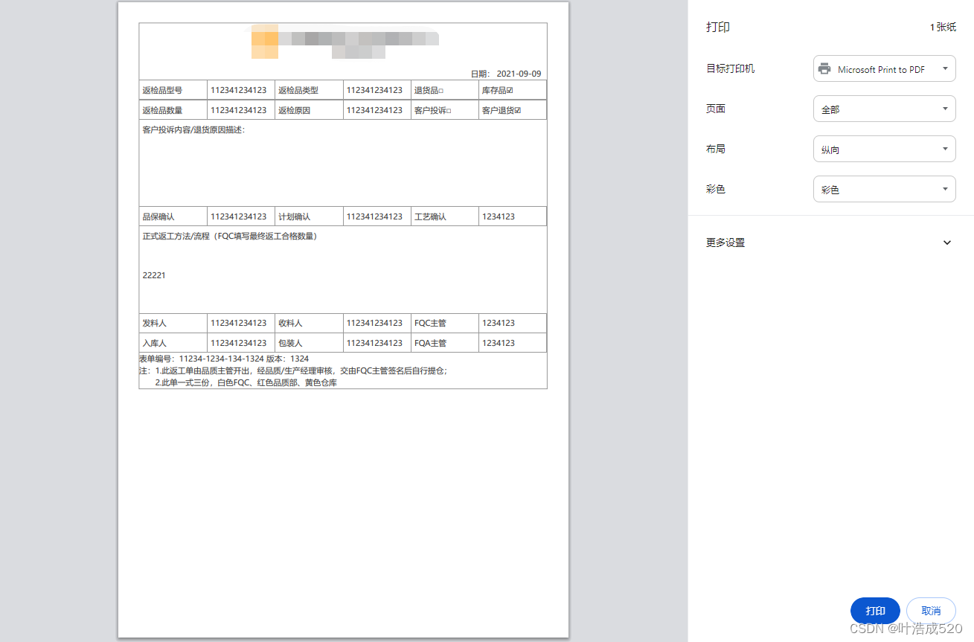
Task: Click the printer icon beside Microsoft Print to PDF
Action: pyautogui.click(x=824, y=68)
